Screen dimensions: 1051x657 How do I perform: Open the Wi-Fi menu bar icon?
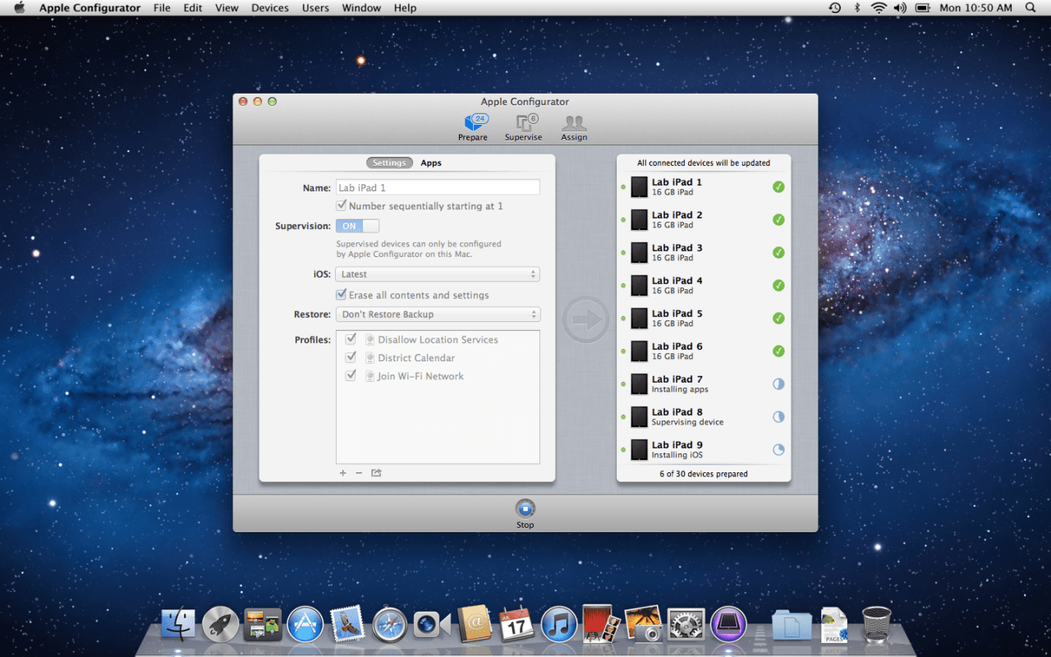pyautogui.click(x=878, y=7)
